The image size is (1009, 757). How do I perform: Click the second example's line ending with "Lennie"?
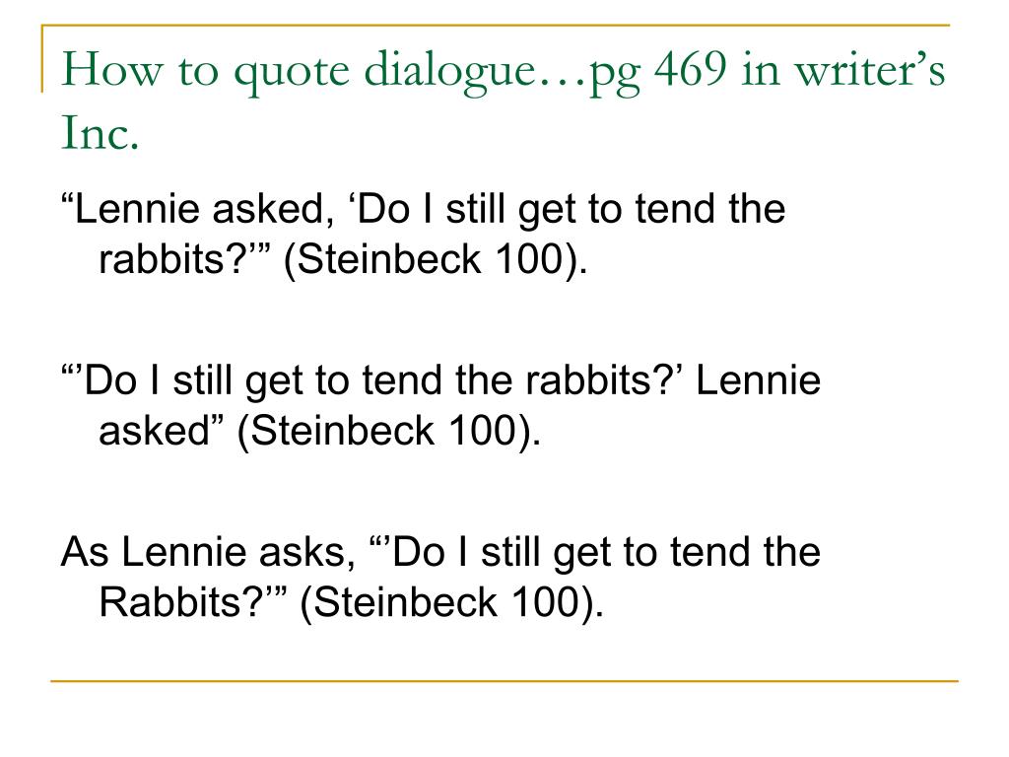(x=440, y=379)
